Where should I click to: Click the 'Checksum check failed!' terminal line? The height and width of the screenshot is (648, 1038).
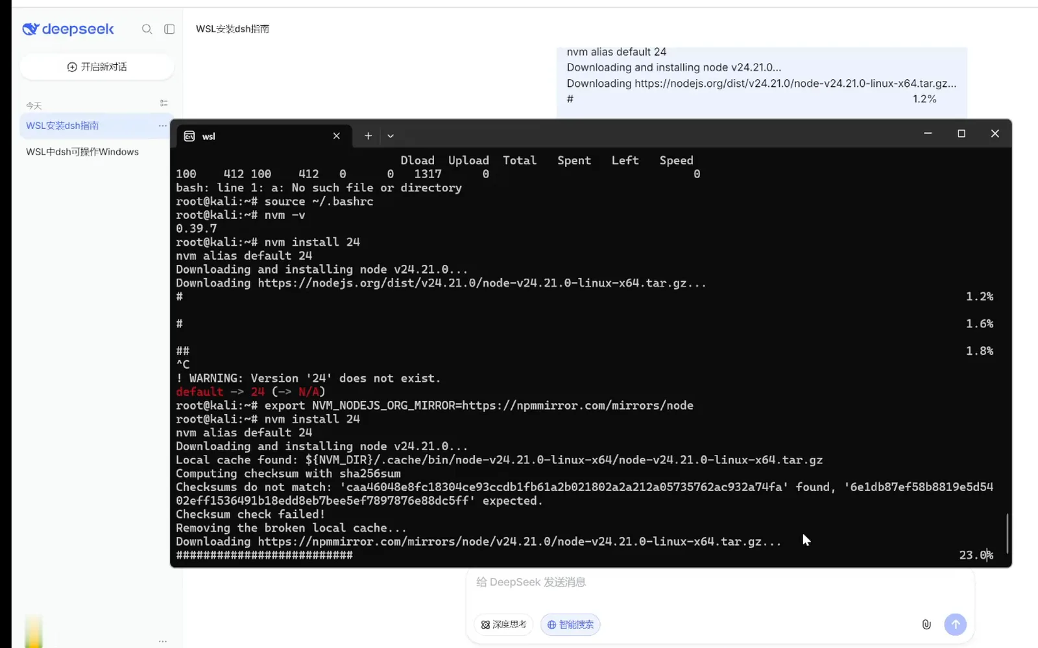point(250,515)
